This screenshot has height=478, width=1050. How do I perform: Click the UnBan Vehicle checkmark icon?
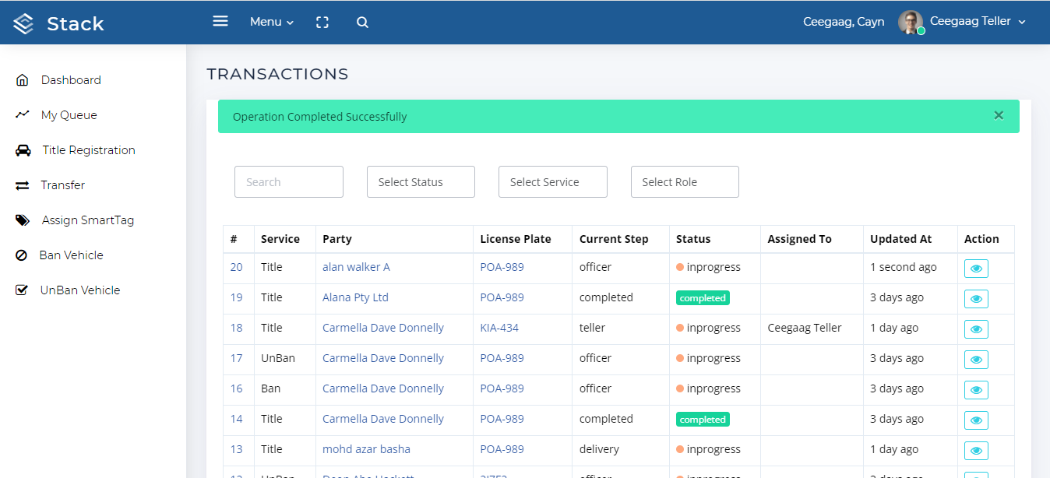click(x=22, y=290)
